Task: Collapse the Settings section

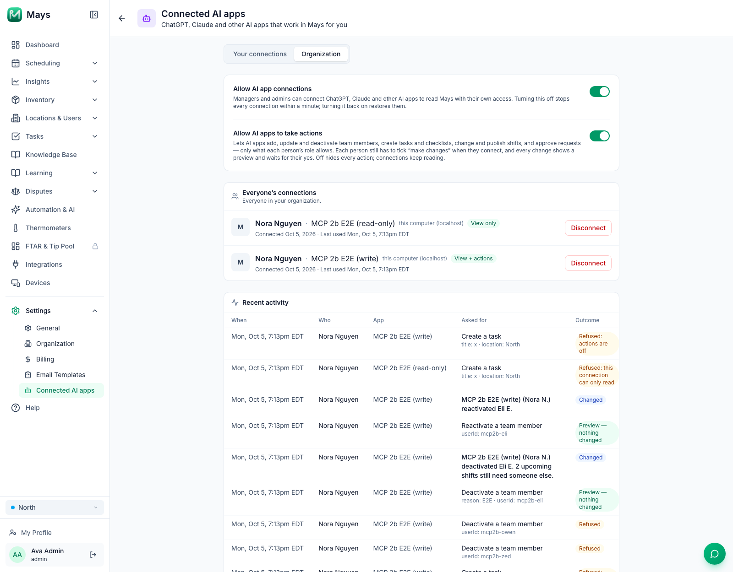Action: click(55, 311)
